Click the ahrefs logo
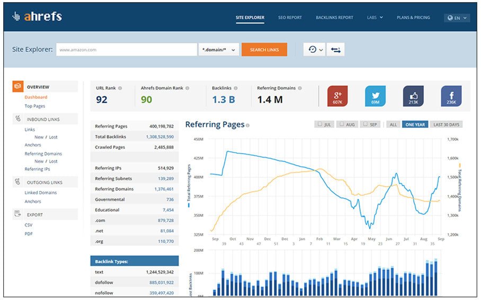Screen dimensions: 481x300 tap(37, 16)
